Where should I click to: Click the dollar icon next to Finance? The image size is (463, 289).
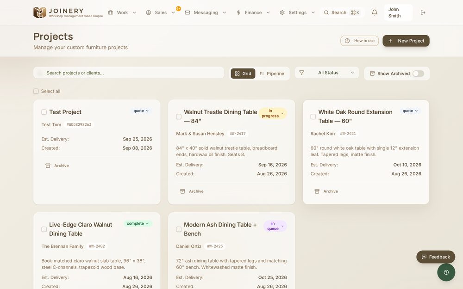point(238,12)
